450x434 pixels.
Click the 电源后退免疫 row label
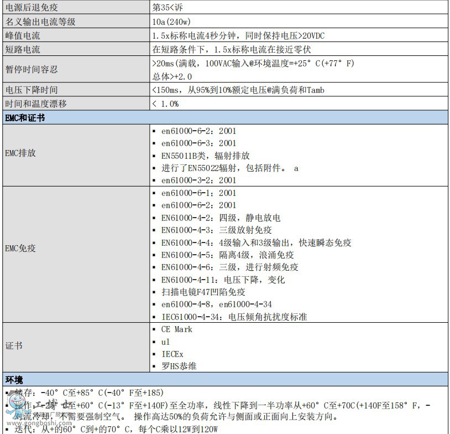coord(32,8)
